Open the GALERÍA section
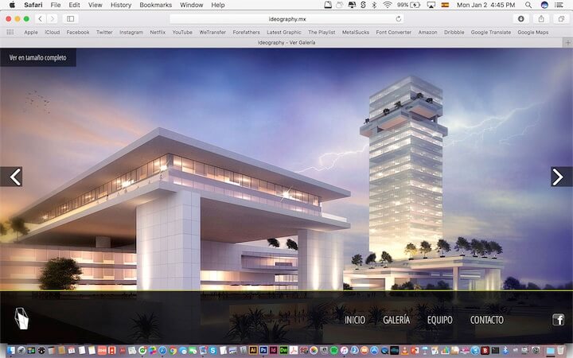The image size is (573, 358). pyautogui.click(x=396, y=320)
